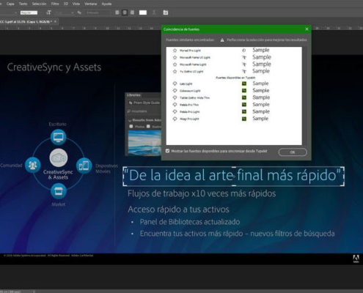Open the anti-aliasing method dropdown
This screenshot has width=363, height=293.
98,12
